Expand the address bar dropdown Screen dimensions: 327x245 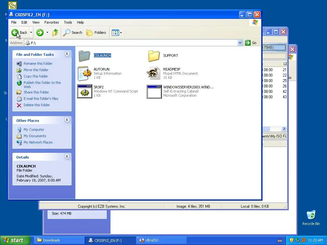pyautogui.click(x=240, y=43)
